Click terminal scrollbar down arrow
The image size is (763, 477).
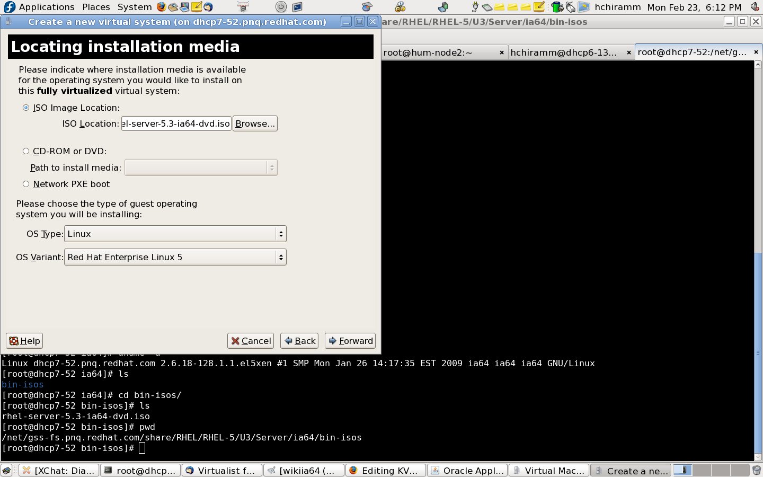coord(758,457)
